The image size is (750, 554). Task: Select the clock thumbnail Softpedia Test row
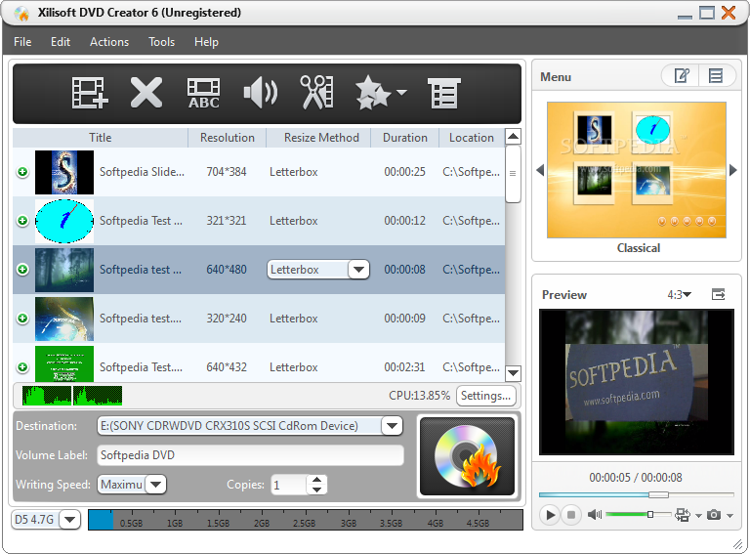pyautogui.click(x=259, y=221)
